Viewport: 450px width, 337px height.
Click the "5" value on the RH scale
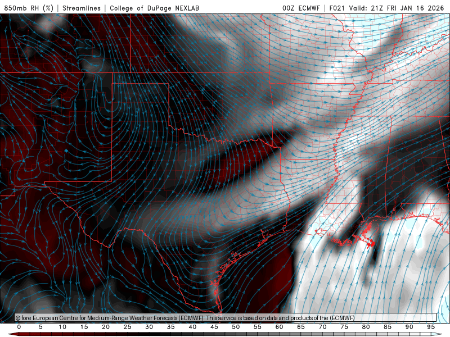point(40,327)
